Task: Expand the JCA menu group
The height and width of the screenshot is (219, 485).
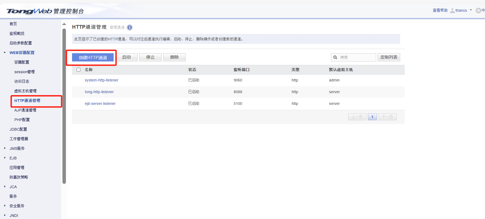Action: pos(5,187)
